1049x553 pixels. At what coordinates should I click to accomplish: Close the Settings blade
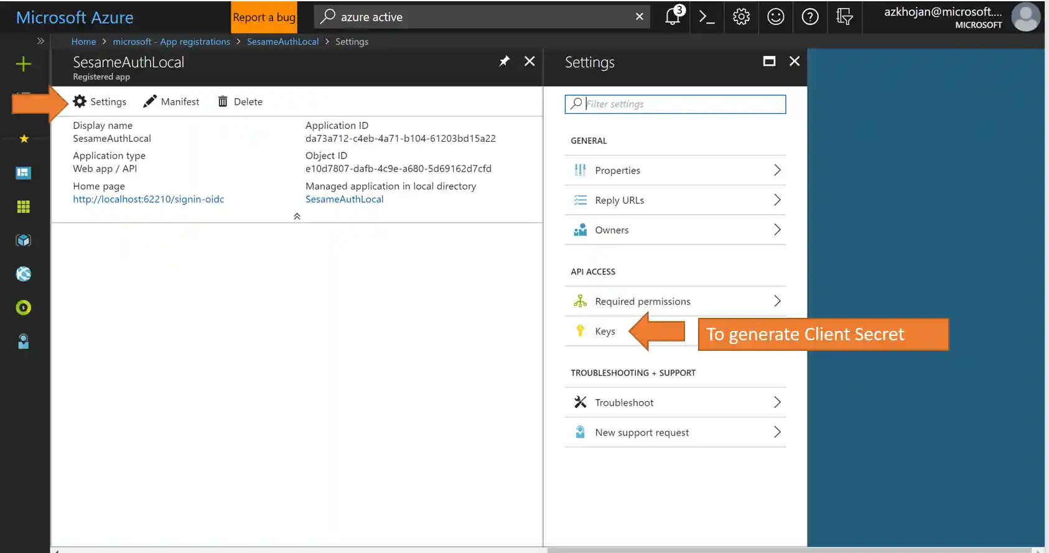pyautogui.click(x=795, y=61)
